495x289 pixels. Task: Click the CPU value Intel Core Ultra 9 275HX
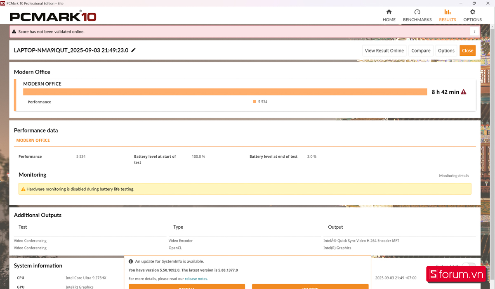tap(86, 278)
